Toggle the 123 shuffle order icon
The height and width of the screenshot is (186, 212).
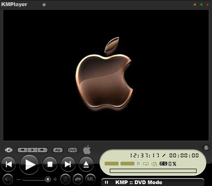[154, 164]
